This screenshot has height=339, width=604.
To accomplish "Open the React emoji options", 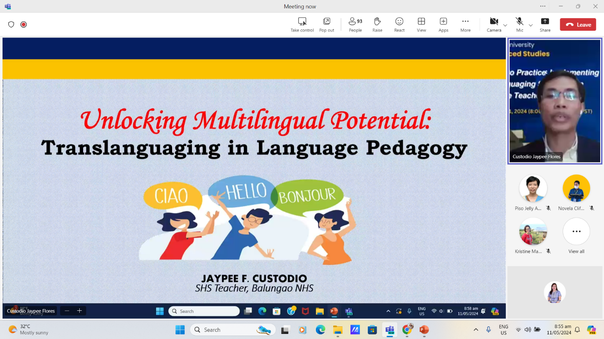I will pos(399,21).
